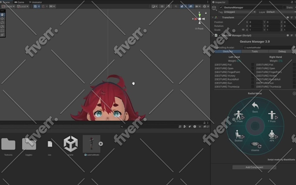This screenshot has height=185, width=296.
Task: Enable Left Hand Victory gesture checkbox
Action: [252, 75]
